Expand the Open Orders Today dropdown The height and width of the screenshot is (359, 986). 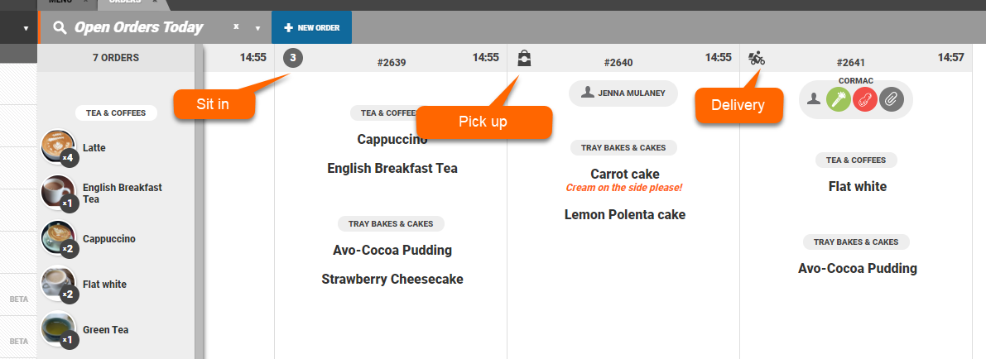[x=257, y=28]
